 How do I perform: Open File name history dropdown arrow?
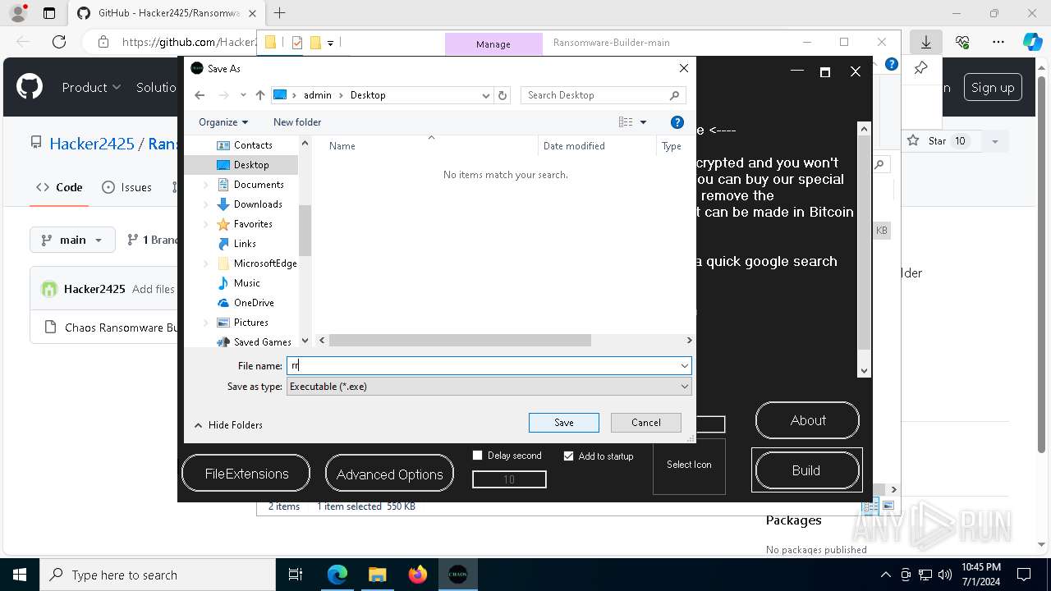point(684,366)
